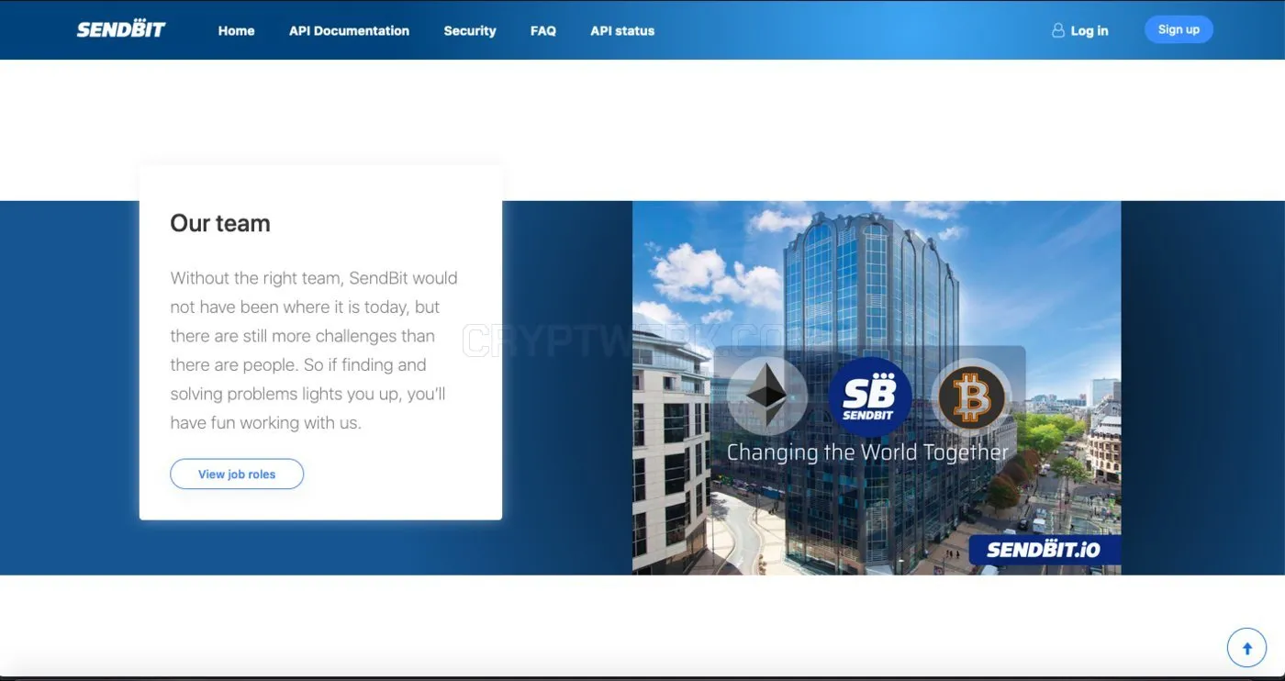Go to the Home page
The height and width of the screenshot is (681, 1285).
tap(236, 30)
